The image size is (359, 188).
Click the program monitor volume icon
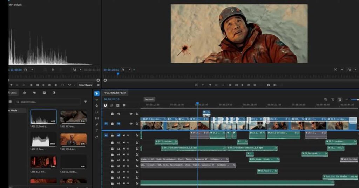point(275,85)
